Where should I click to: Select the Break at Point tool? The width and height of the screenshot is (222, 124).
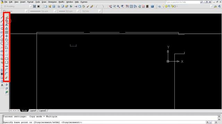[x=7, y=59]
